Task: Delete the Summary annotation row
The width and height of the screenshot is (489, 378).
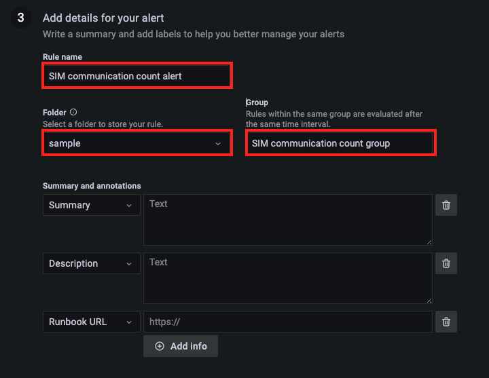Action: click(x=446, y=205)
